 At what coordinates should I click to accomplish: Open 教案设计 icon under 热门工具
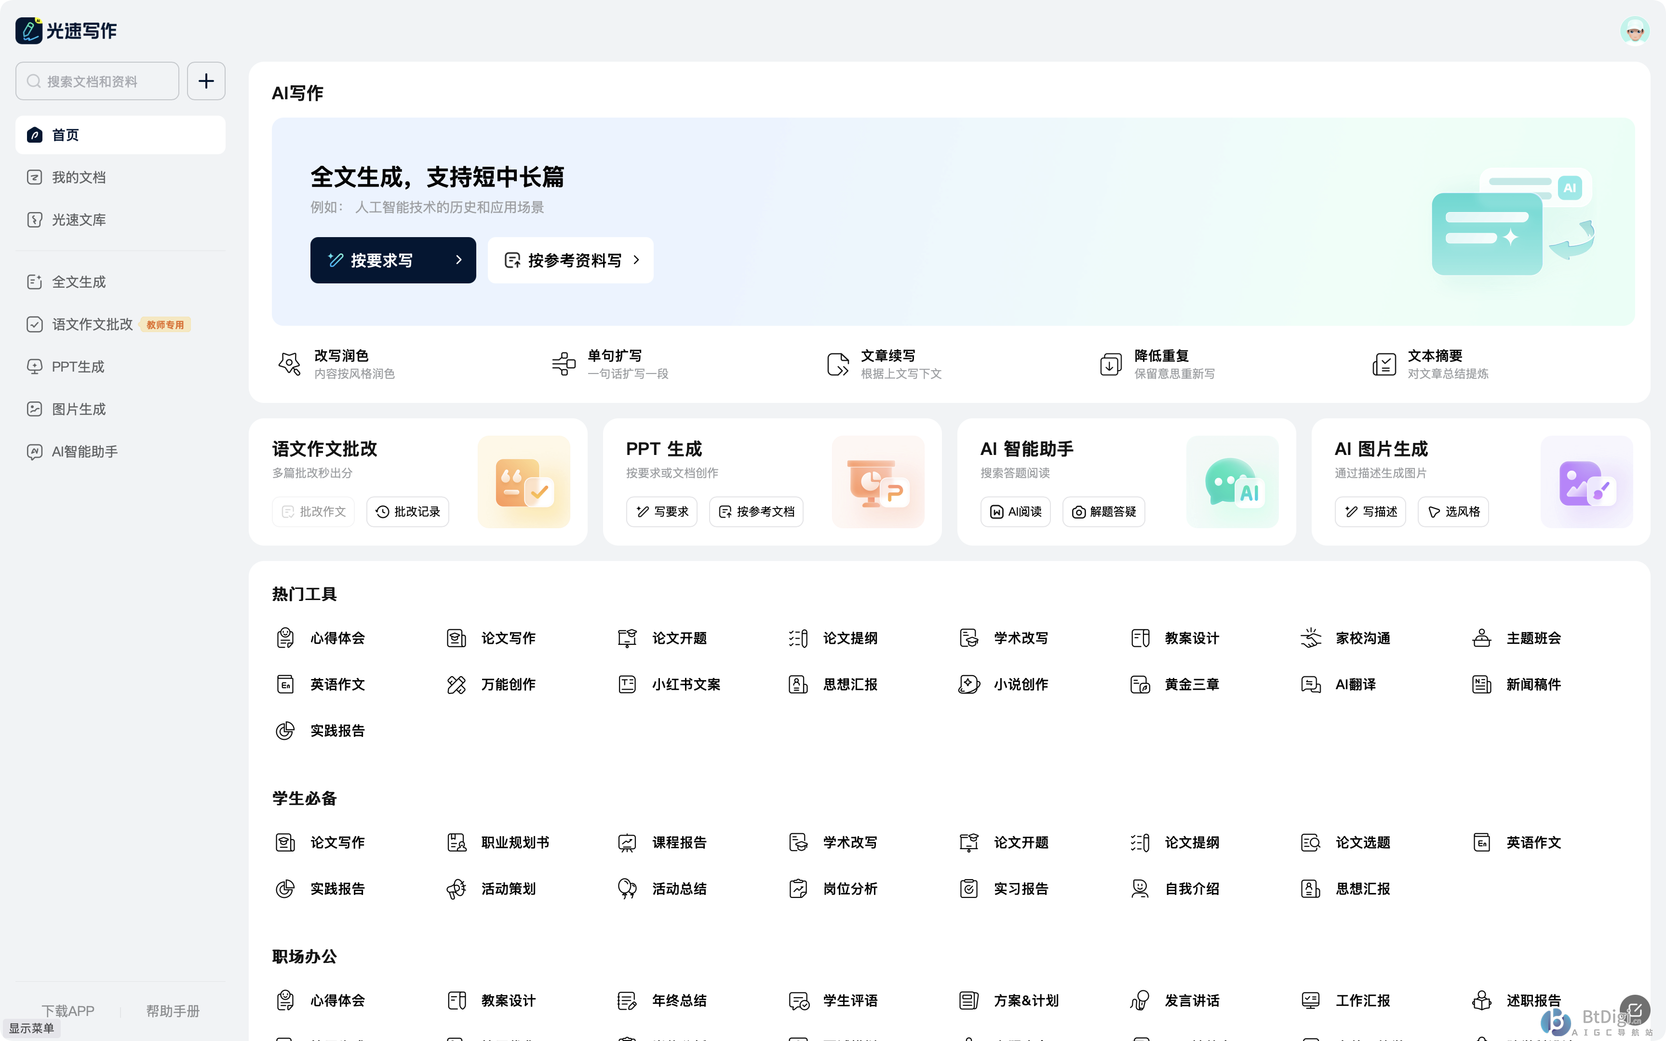pos(1140,638)
